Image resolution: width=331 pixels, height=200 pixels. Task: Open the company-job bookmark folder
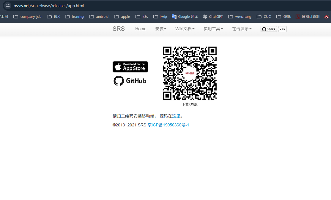[x=27, y=17]
